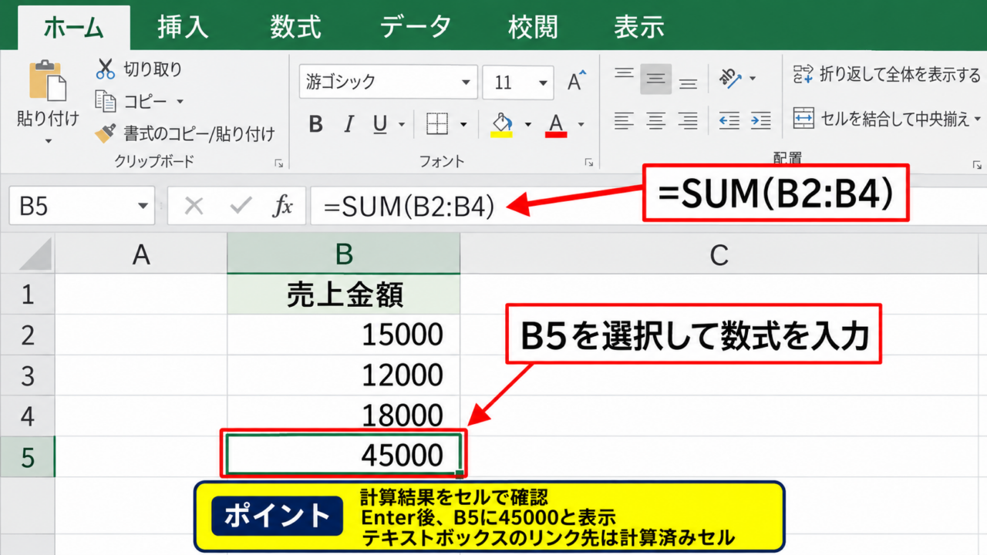Image resolution: width=987 pixels, height=555 pixels.
Task: Select the 書式のコピー/貼り付け format painter
Action: (x=185, y=134)
